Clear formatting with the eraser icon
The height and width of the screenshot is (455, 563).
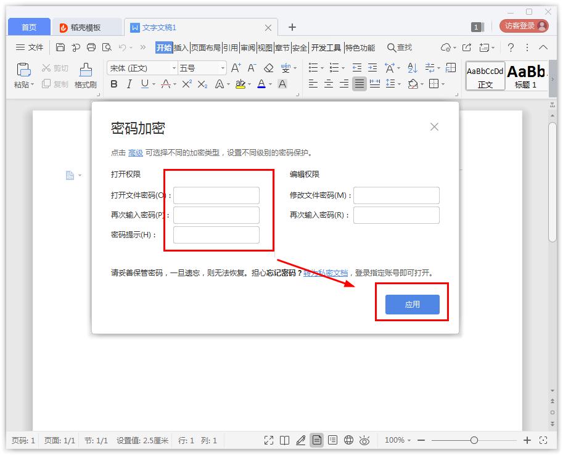click(x=268, y=69)
